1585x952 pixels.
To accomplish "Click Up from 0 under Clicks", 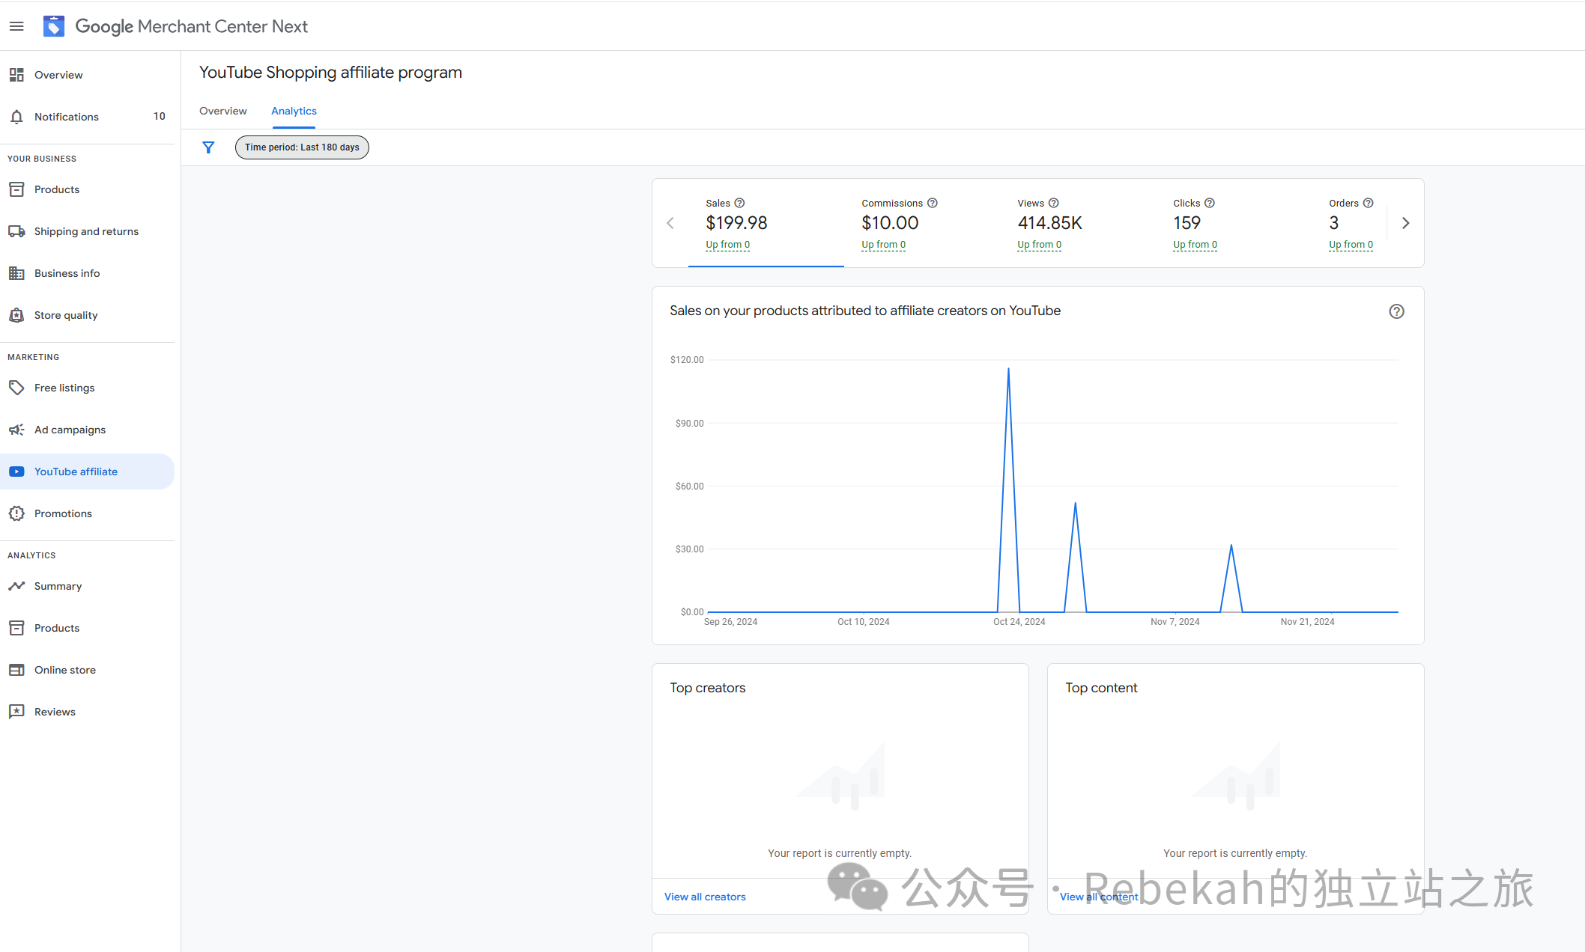I will pos(1195,245).
